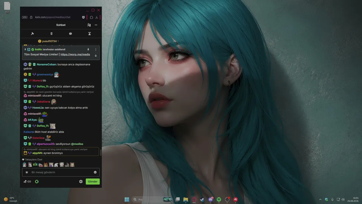Viewport: 362px width, 204px height.
Task: Click the chat scrollbar thumb
Action: point(101,152)
